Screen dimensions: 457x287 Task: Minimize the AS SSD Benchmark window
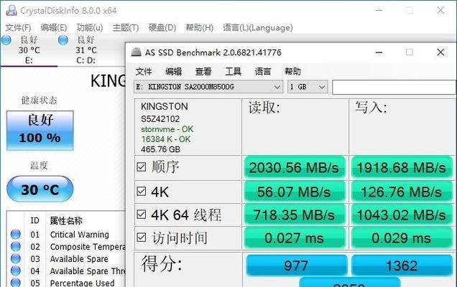[379, 52]
